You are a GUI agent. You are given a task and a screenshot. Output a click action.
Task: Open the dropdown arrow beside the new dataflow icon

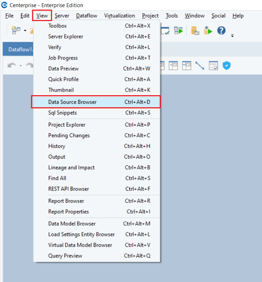25,31
